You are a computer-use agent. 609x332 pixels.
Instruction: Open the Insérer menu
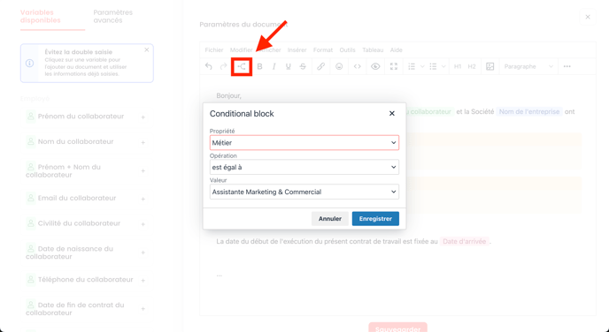297,50
